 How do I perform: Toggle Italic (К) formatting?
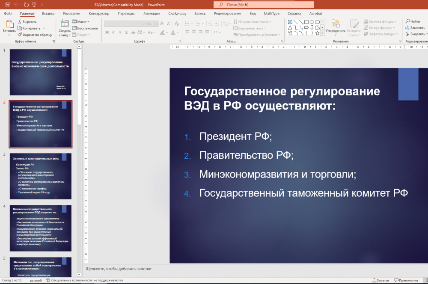[x=113, y=32]
